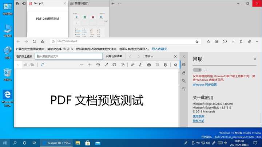Click the 导入收藏夹 link
Image resolution: width=262 pixels, height=147 pixels.
(159, 49)
